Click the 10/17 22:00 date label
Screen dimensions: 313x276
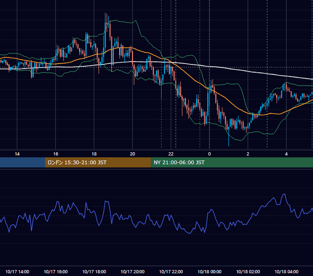(171, 271)
